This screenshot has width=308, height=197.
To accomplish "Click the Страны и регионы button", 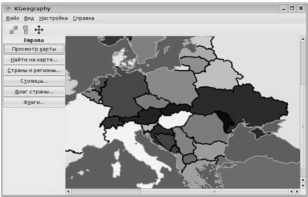I will coord(34,70).
